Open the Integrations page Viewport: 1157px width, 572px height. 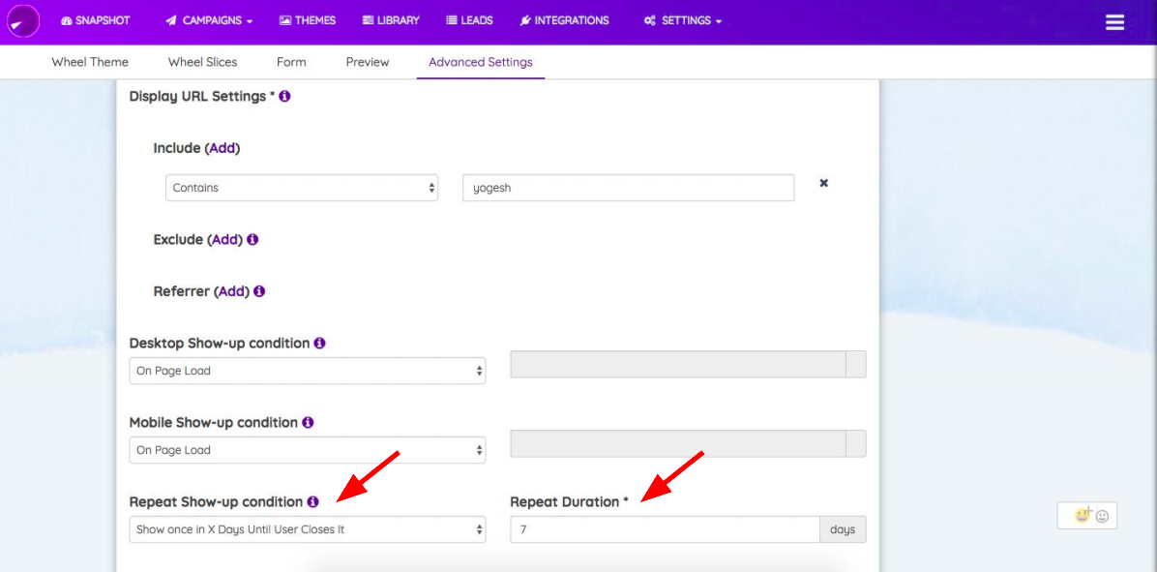pyautogui.click(x=565, y=20)
